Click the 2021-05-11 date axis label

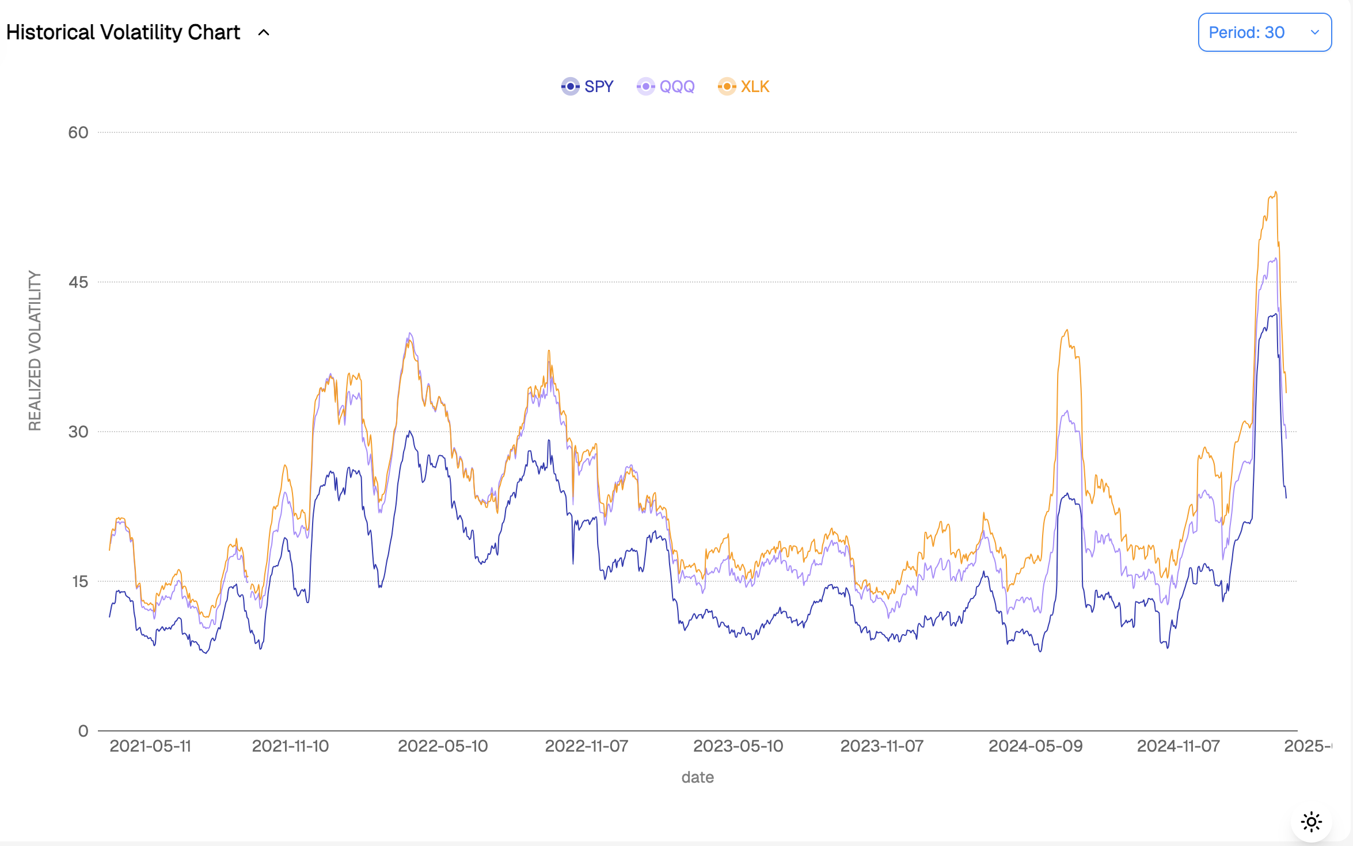[150, 746]
